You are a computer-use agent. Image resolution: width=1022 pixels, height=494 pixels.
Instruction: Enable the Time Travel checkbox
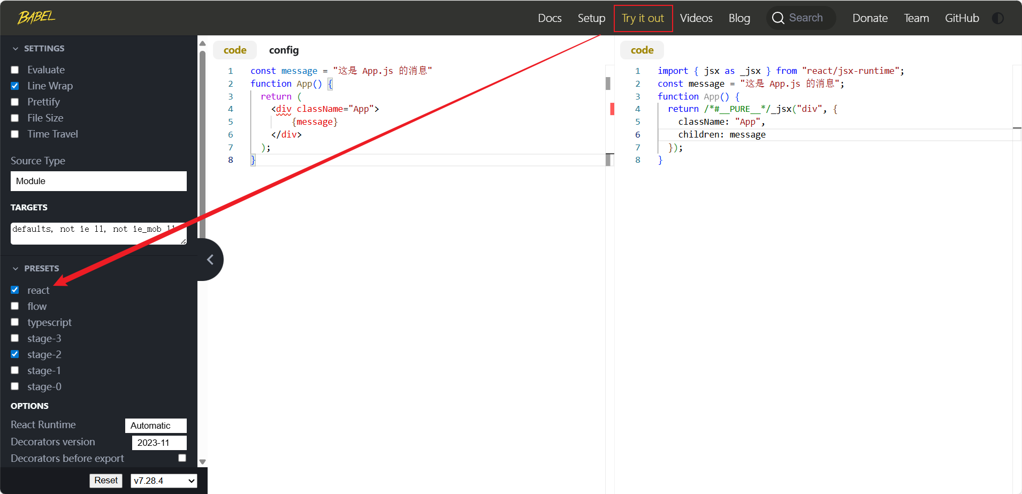pyautogui.click(x=15, y=134)
